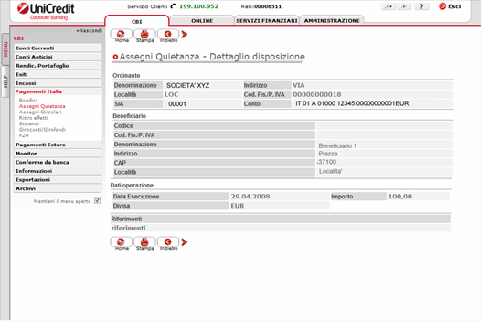Click the customer service number 199.100.952

click(x=198, y=6)
